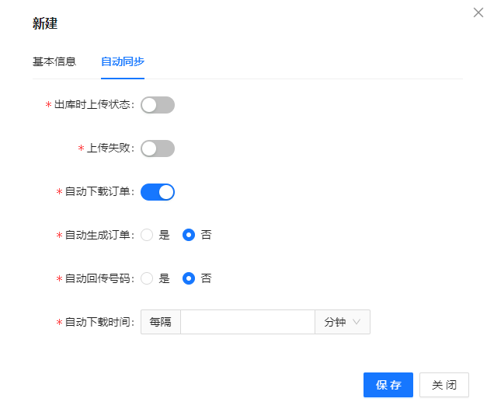Image resolution: width=494 pixels, height=409 pixels.
Task: Select the 自动同步 tab
Action: pos(123,61)
